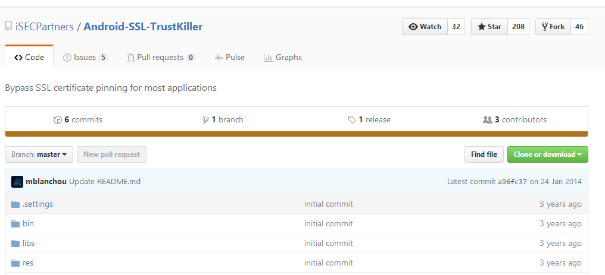Open the Update README.md commit message

[x=105, y=182]
